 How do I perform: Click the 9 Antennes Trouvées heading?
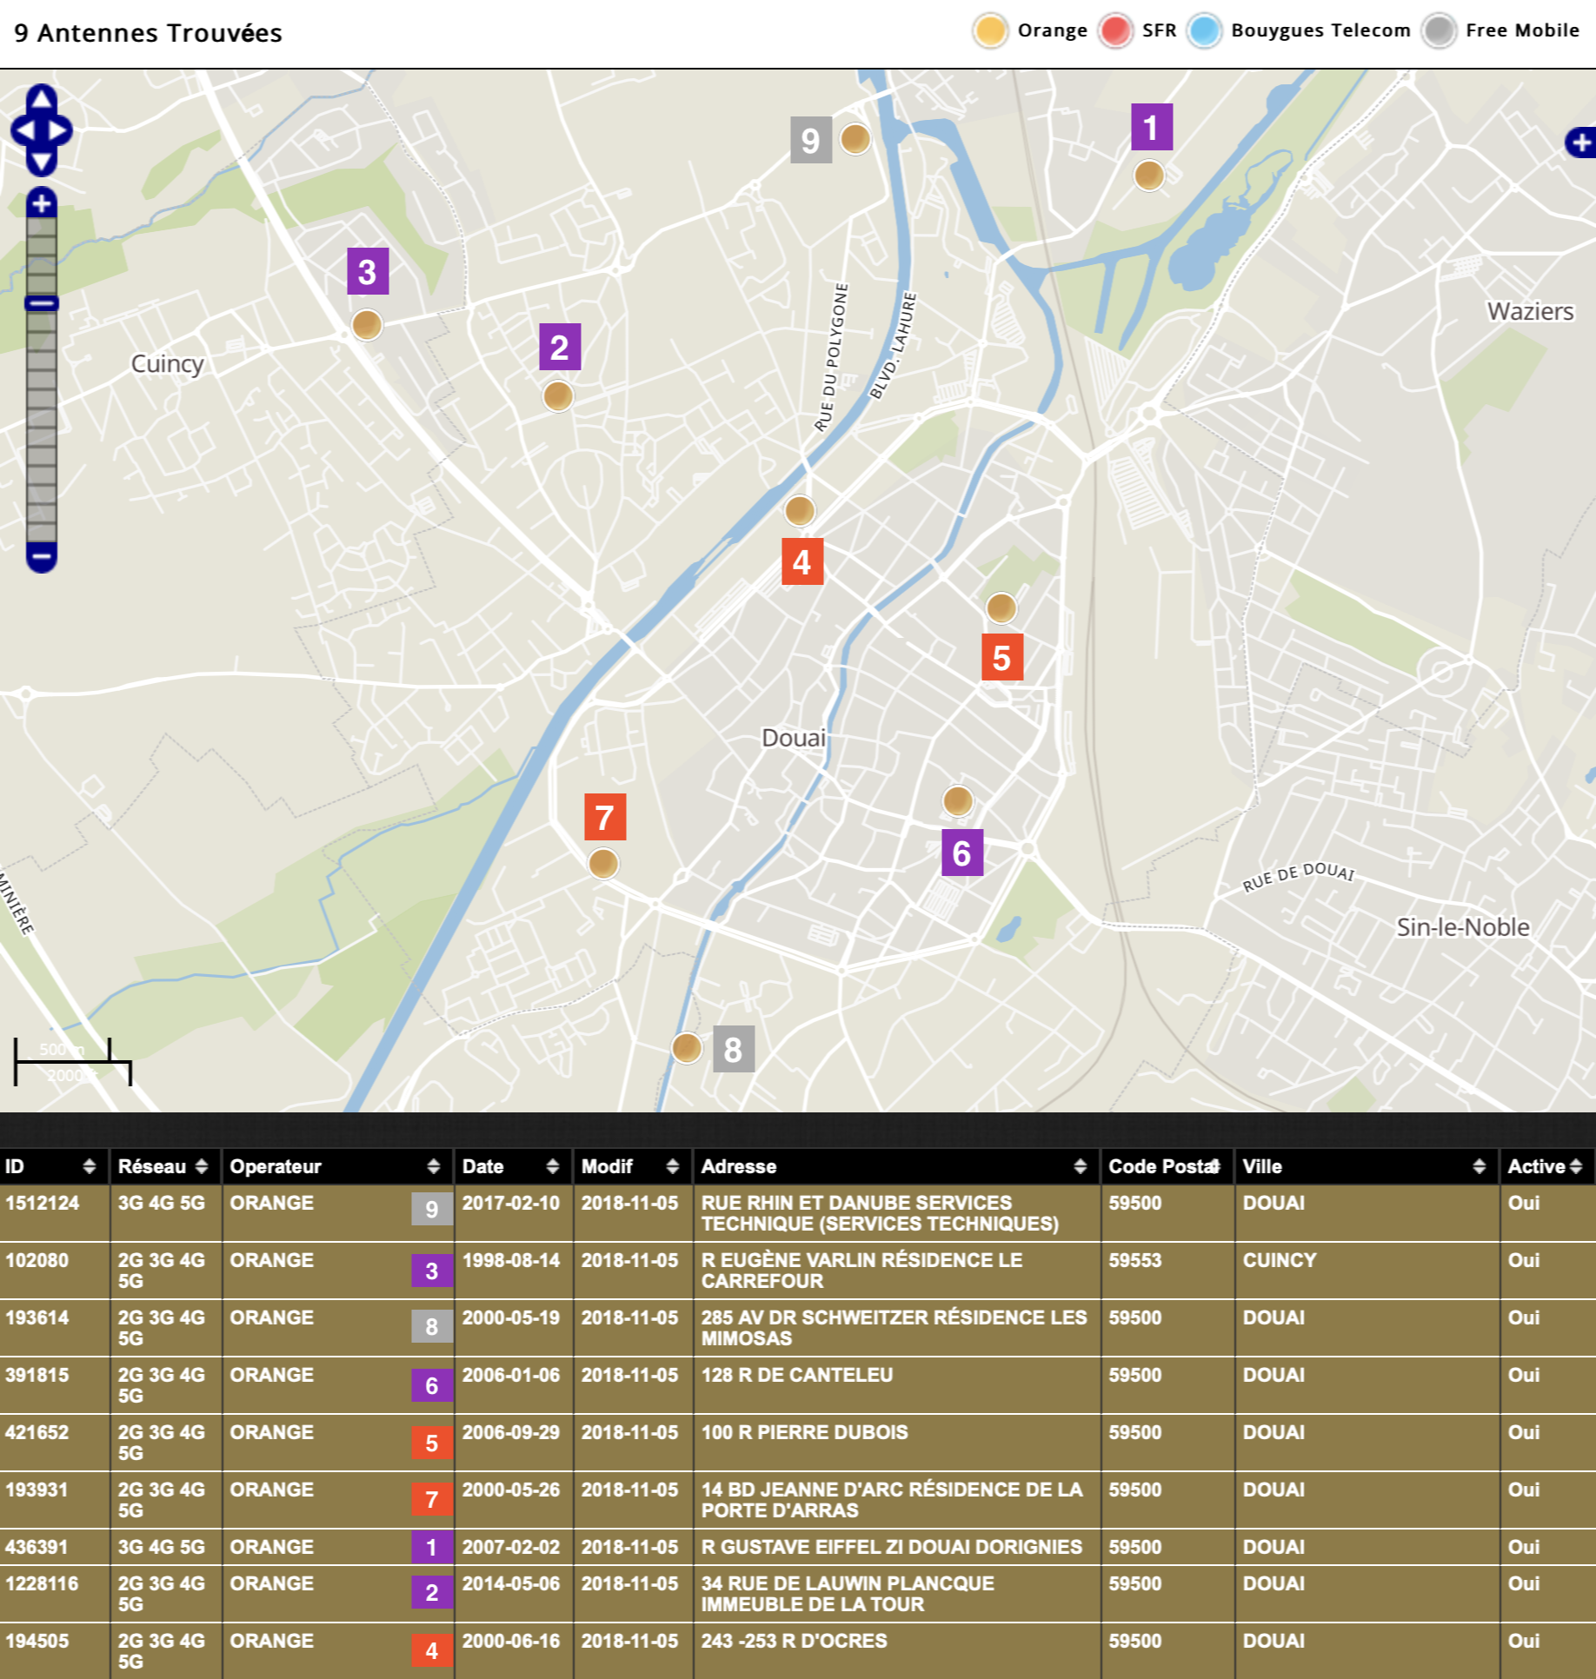coord(148,33)
